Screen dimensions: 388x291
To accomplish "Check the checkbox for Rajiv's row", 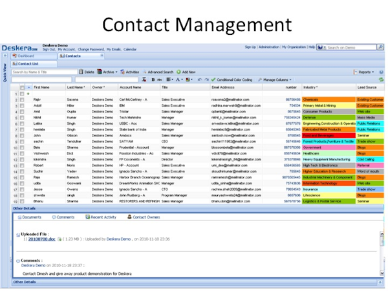I will [x=22, y=100].
